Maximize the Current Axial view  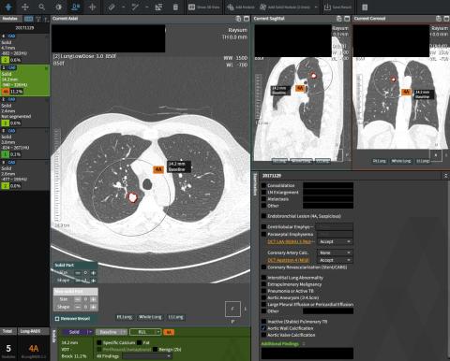pos(247,19)
